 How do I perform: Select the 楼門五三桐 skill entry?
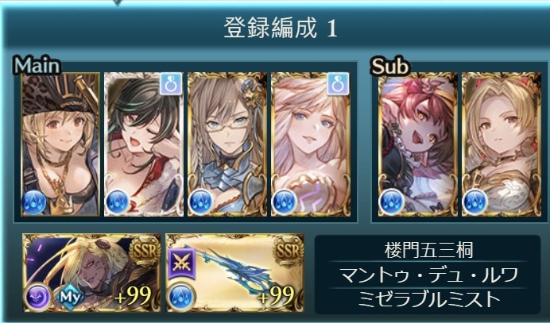428,251
